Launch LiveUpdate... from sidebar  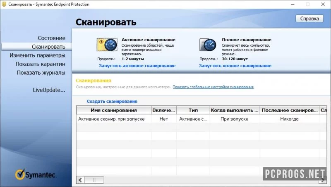tap(49, 90)
